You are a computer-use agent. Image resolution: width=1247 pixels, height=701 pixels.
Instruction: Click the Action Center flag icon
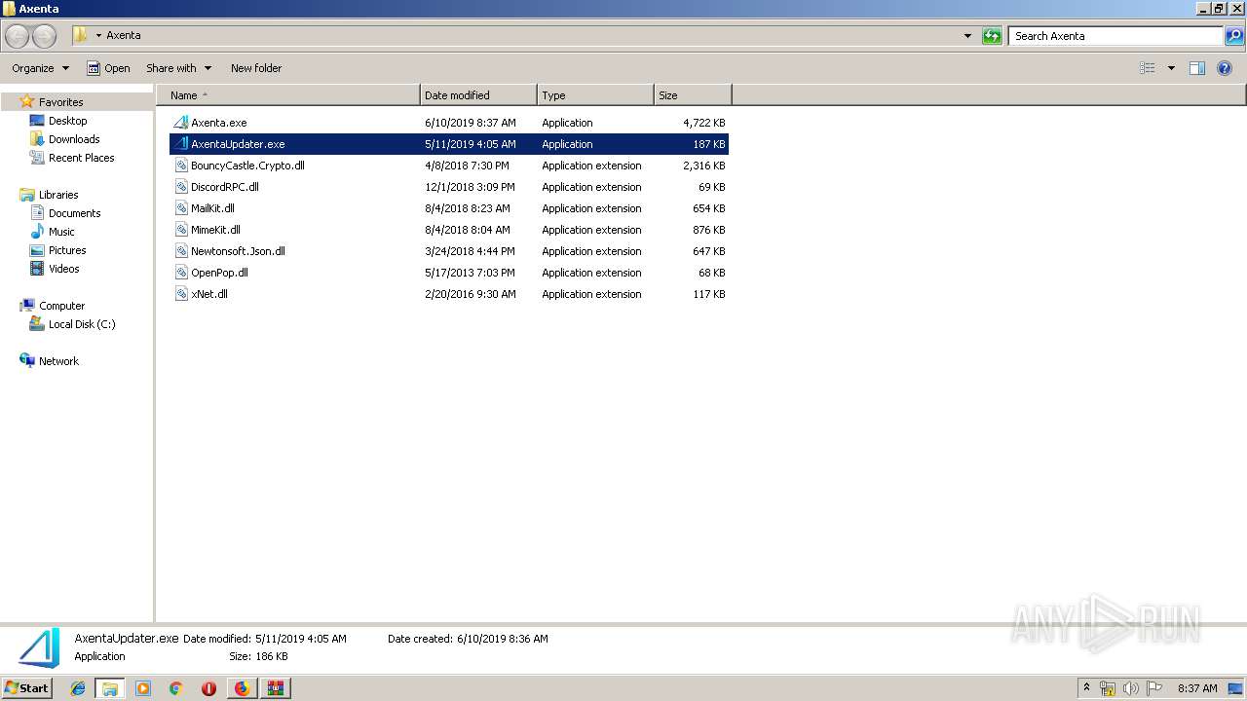[1154, 688]
